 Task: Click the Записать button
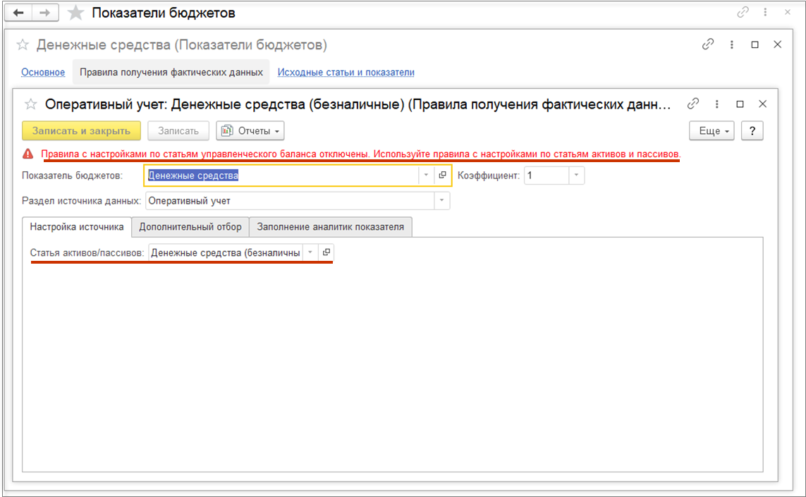point(178,131)
